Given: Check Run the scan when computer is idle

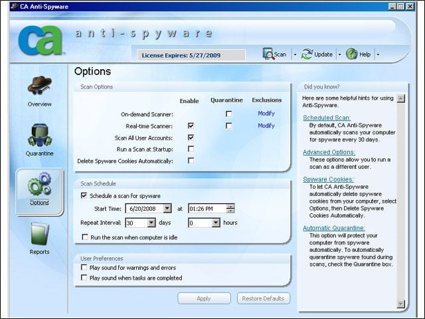Looking at the screenshot, I should 85,237.
